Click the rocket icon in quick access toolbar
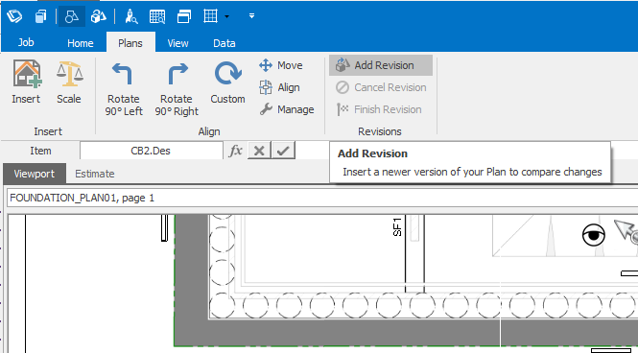 click(131, 16)
